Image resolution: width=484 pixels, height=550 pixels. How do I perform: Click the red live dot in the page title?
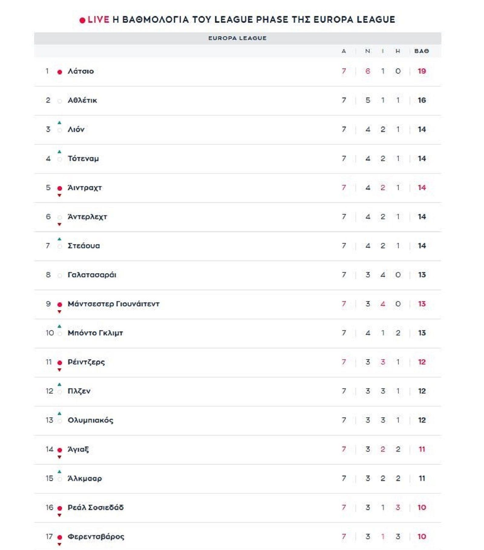point(82,20)
